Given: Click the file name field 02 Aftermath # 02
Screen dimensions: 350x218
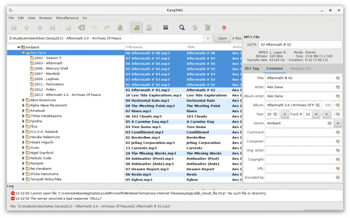Looking at the screenshot, I should tap(300, 45).
